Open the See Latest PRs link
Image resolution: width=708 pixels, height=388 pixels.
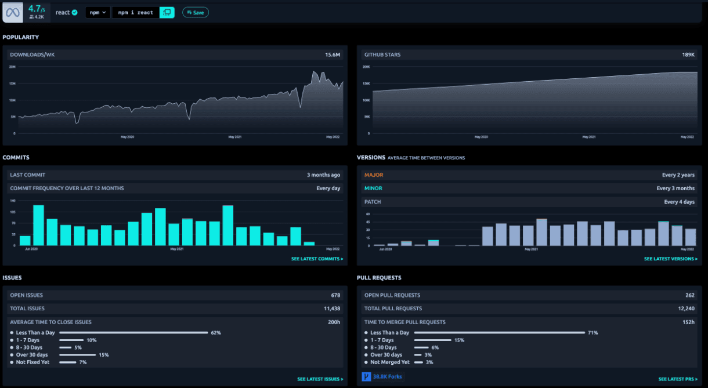[x=678, y=379]
